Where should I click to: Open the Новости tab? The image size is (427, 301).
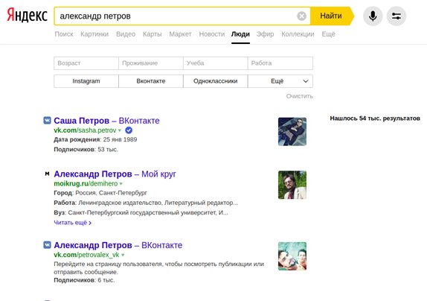pos(212,34)
